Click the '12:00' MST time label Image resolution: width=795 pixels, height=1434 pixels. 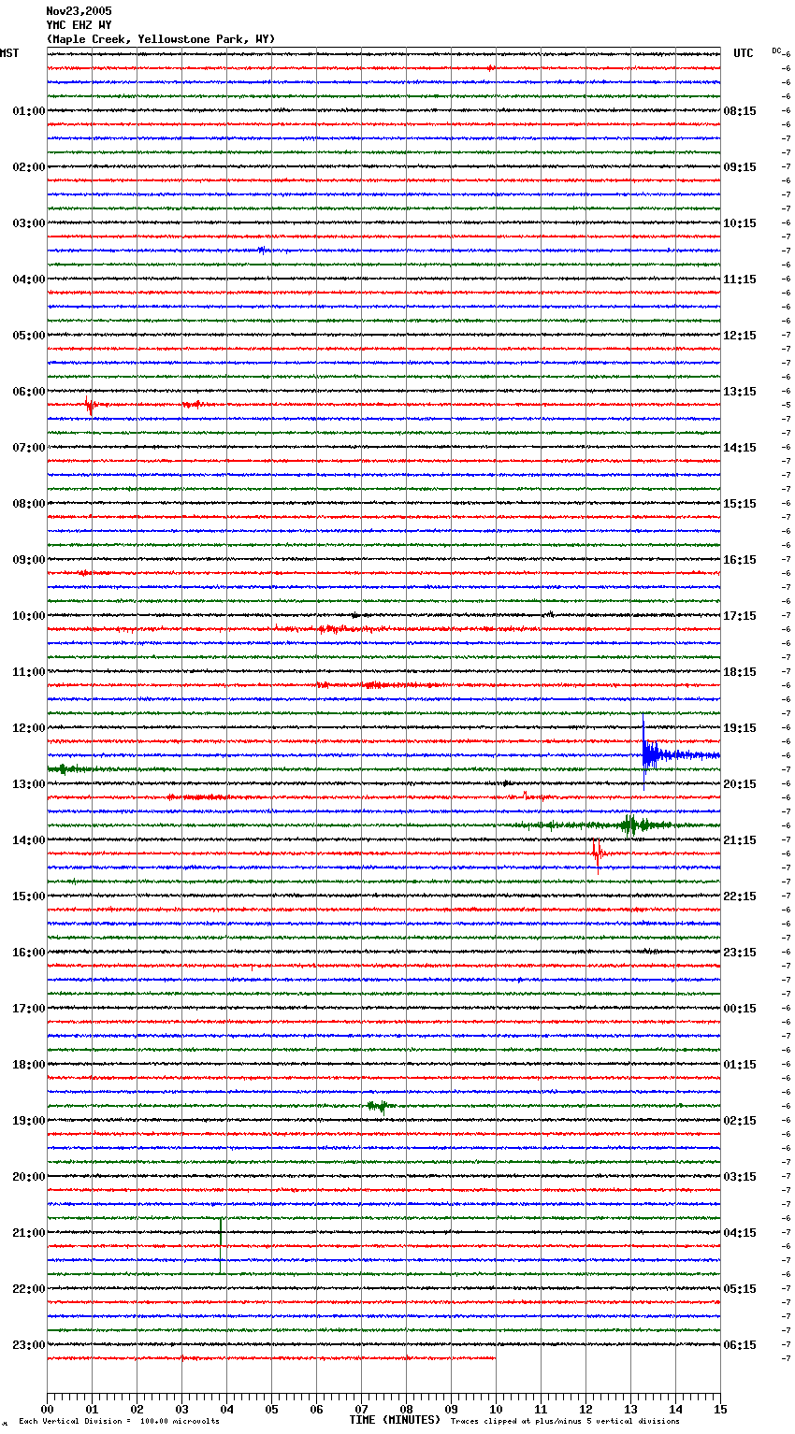[29, 728]
